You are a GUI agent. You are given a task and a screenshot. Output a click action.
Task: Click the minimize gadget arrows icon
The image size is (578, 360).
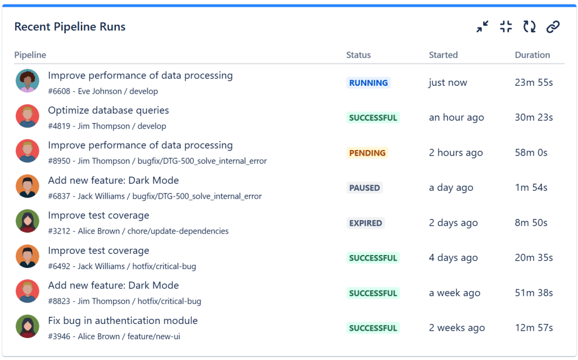coord(482,27)
